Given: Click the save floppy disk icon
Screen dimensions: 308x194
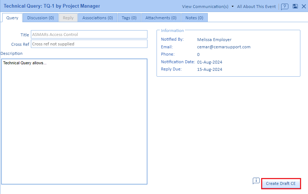Looking at the screenshot, I should pos(295,7).
